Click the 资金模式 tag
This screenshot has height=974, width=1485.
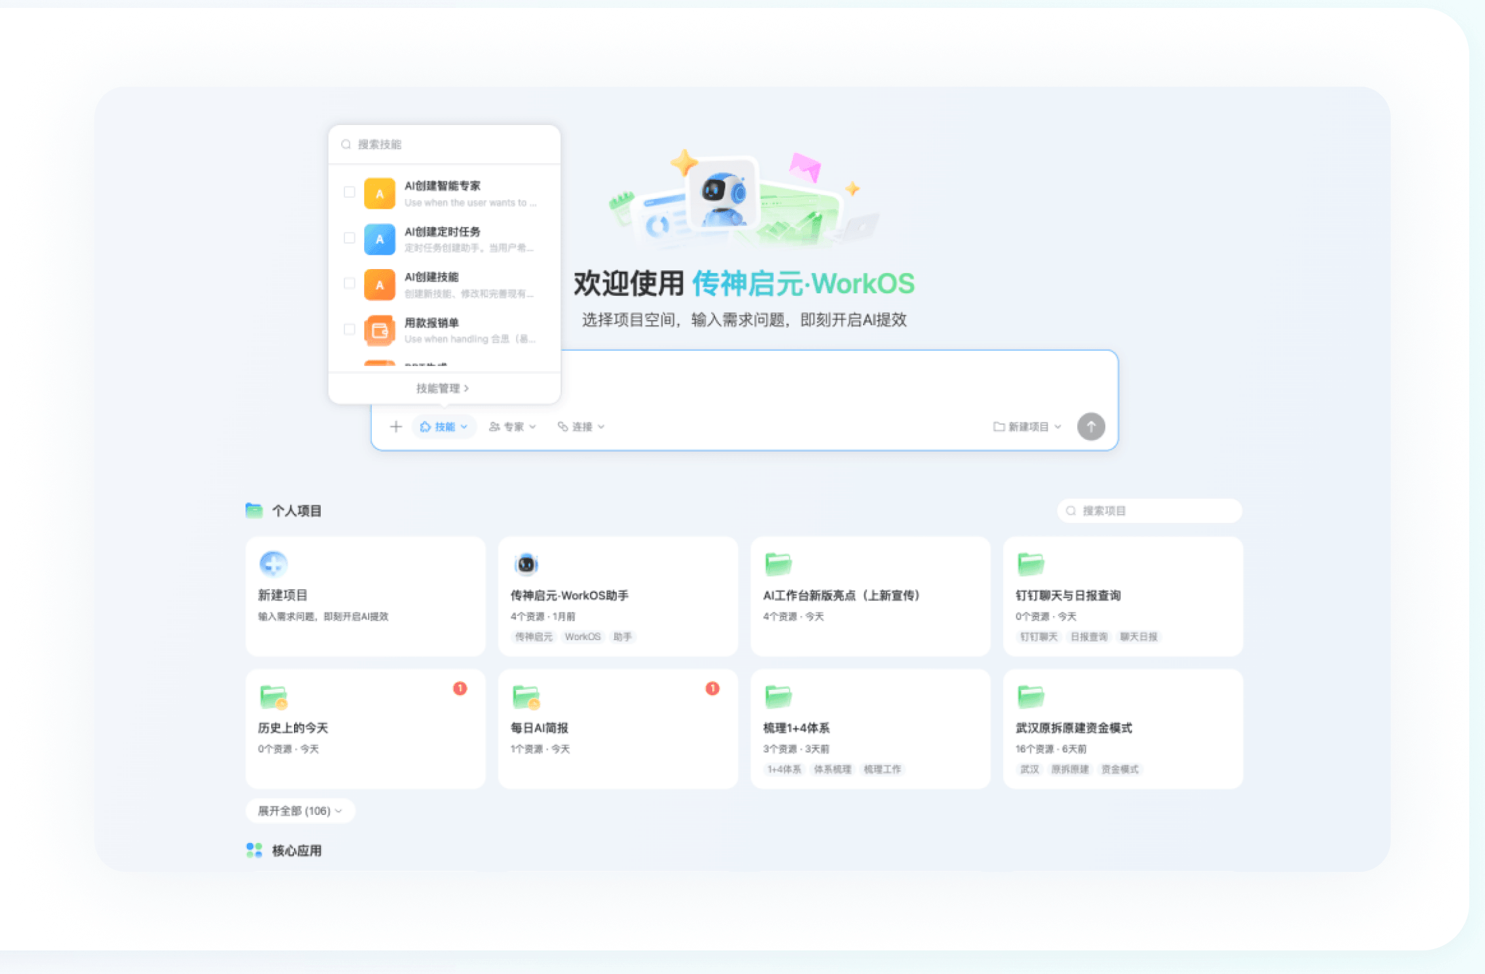point(1120,769)
